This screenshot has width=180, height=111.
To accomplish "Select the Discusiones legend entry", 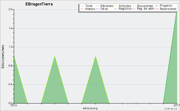I will pyautogui.click(x=145, y=6).
